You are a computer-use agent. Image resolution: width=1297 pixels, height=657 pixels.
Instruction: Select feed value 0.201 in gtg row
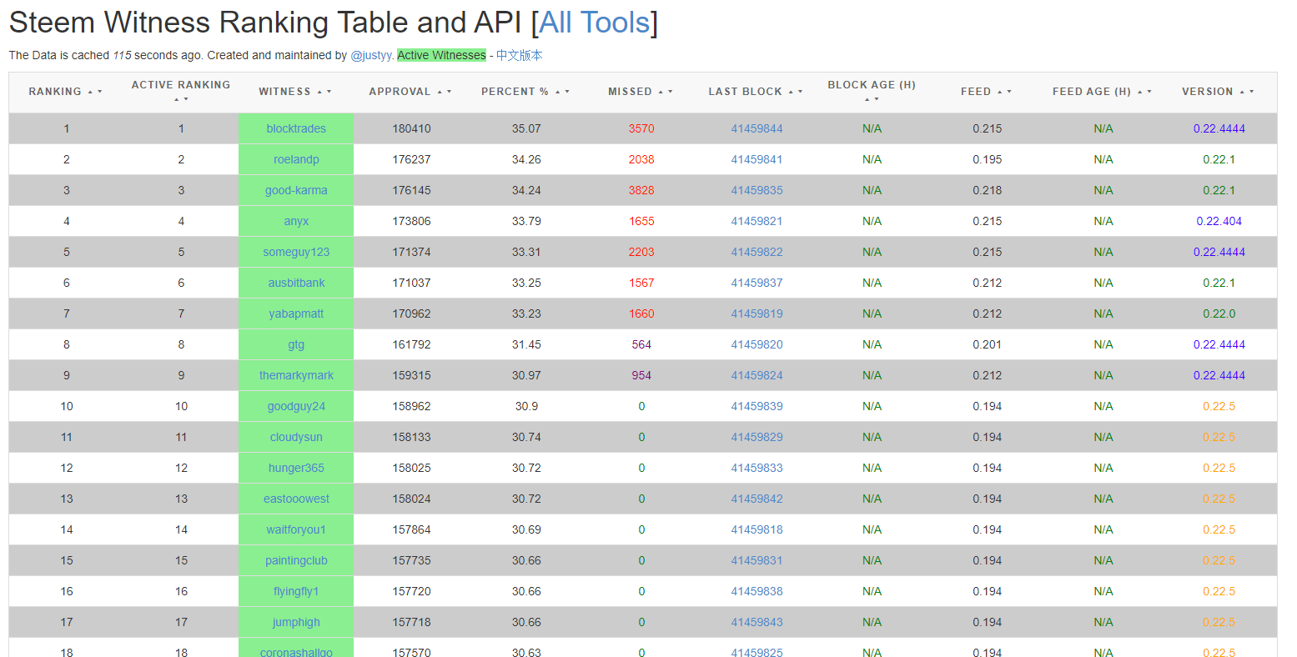coord(987,344)
